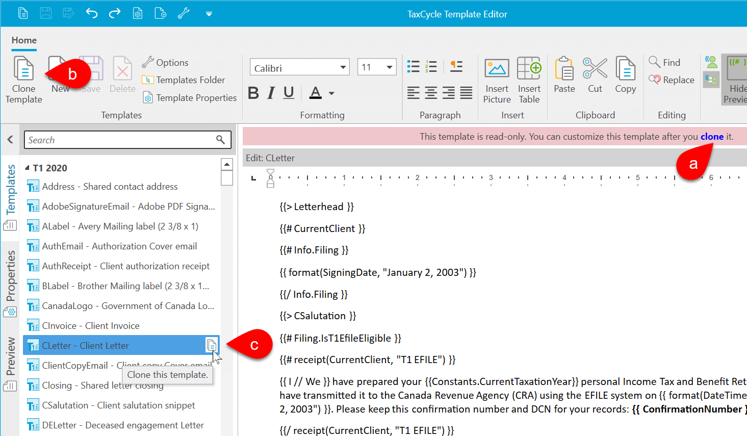Select AdobeSignatureEmail template
Screen dimensions: 747x436
pyautogui.click(x=121, y=207)
